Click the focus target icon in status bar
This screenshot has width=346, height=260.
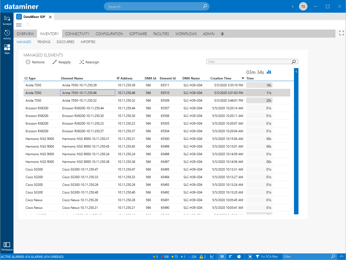250,257
